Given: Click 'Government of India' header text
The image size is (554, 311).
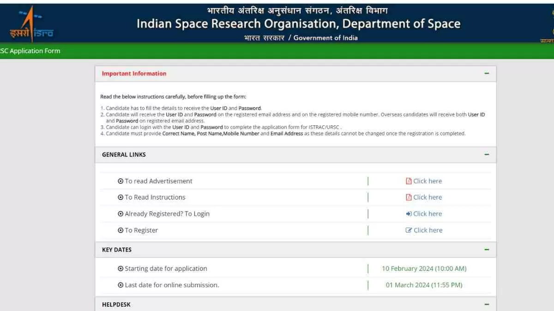Looking at the screenshot, I should point(325,38).
